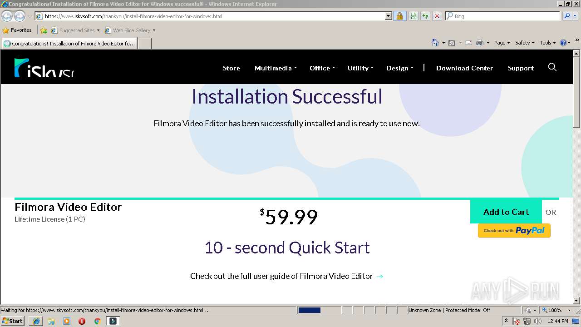The width and height of the screenshot is (581, 327).
Task: Expand the Design navigation menu
Action: tap(400, 68)
